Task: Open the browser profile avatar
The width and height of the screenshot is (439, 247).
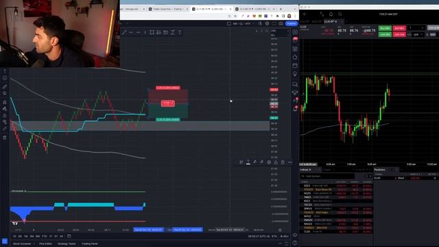Action: pyautogui.click(x=289, y=16)
